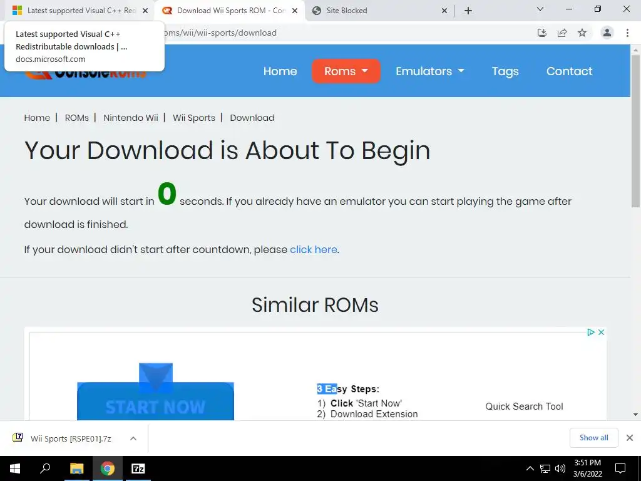Go to Home in the site navigation

[x=280, y=71]
